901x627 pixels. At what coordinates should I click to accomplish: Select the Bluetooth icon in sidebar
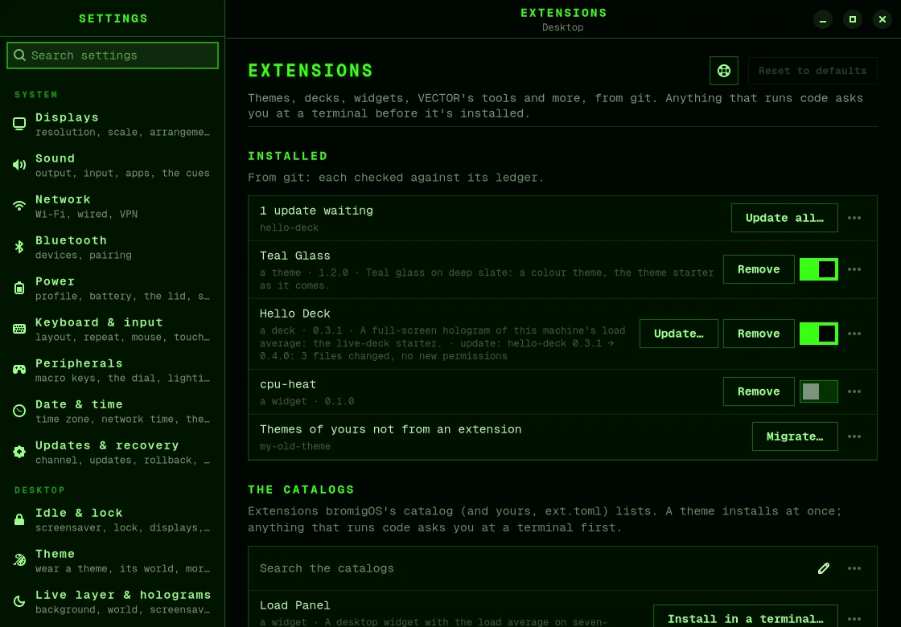coord(19,247)
